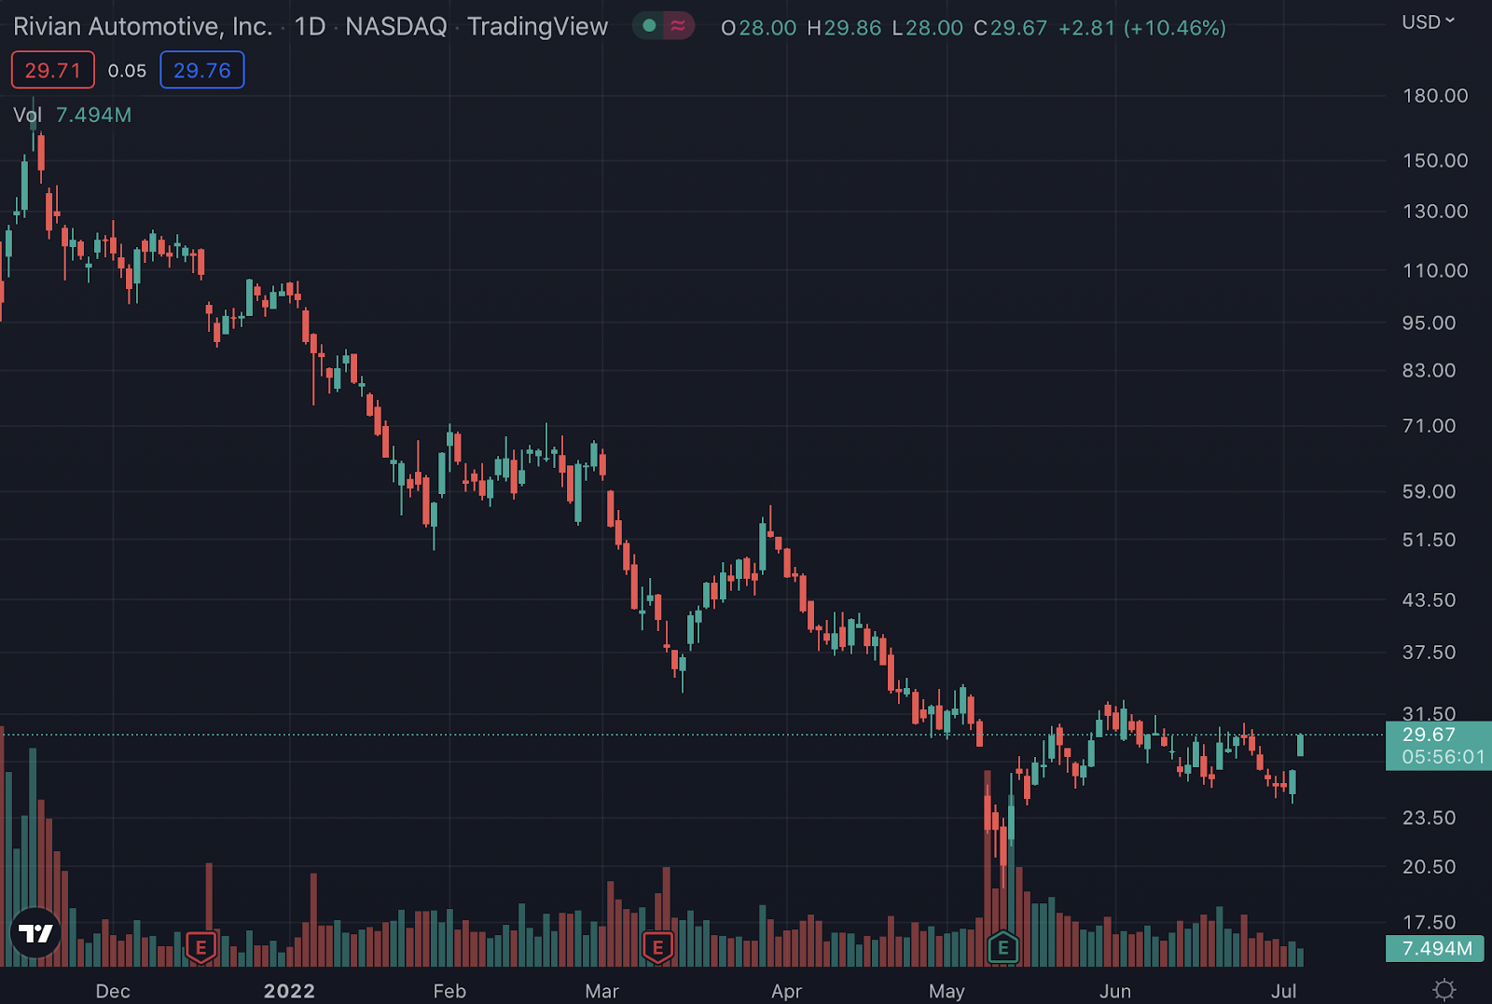The image size is (1492, 1004).
Task: Click the 95.00 price axis label
Action: 1429,323
